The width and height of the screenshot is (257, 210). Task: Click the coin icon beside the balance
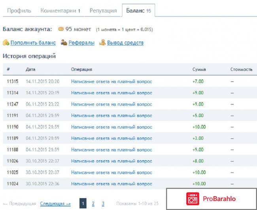60,30
